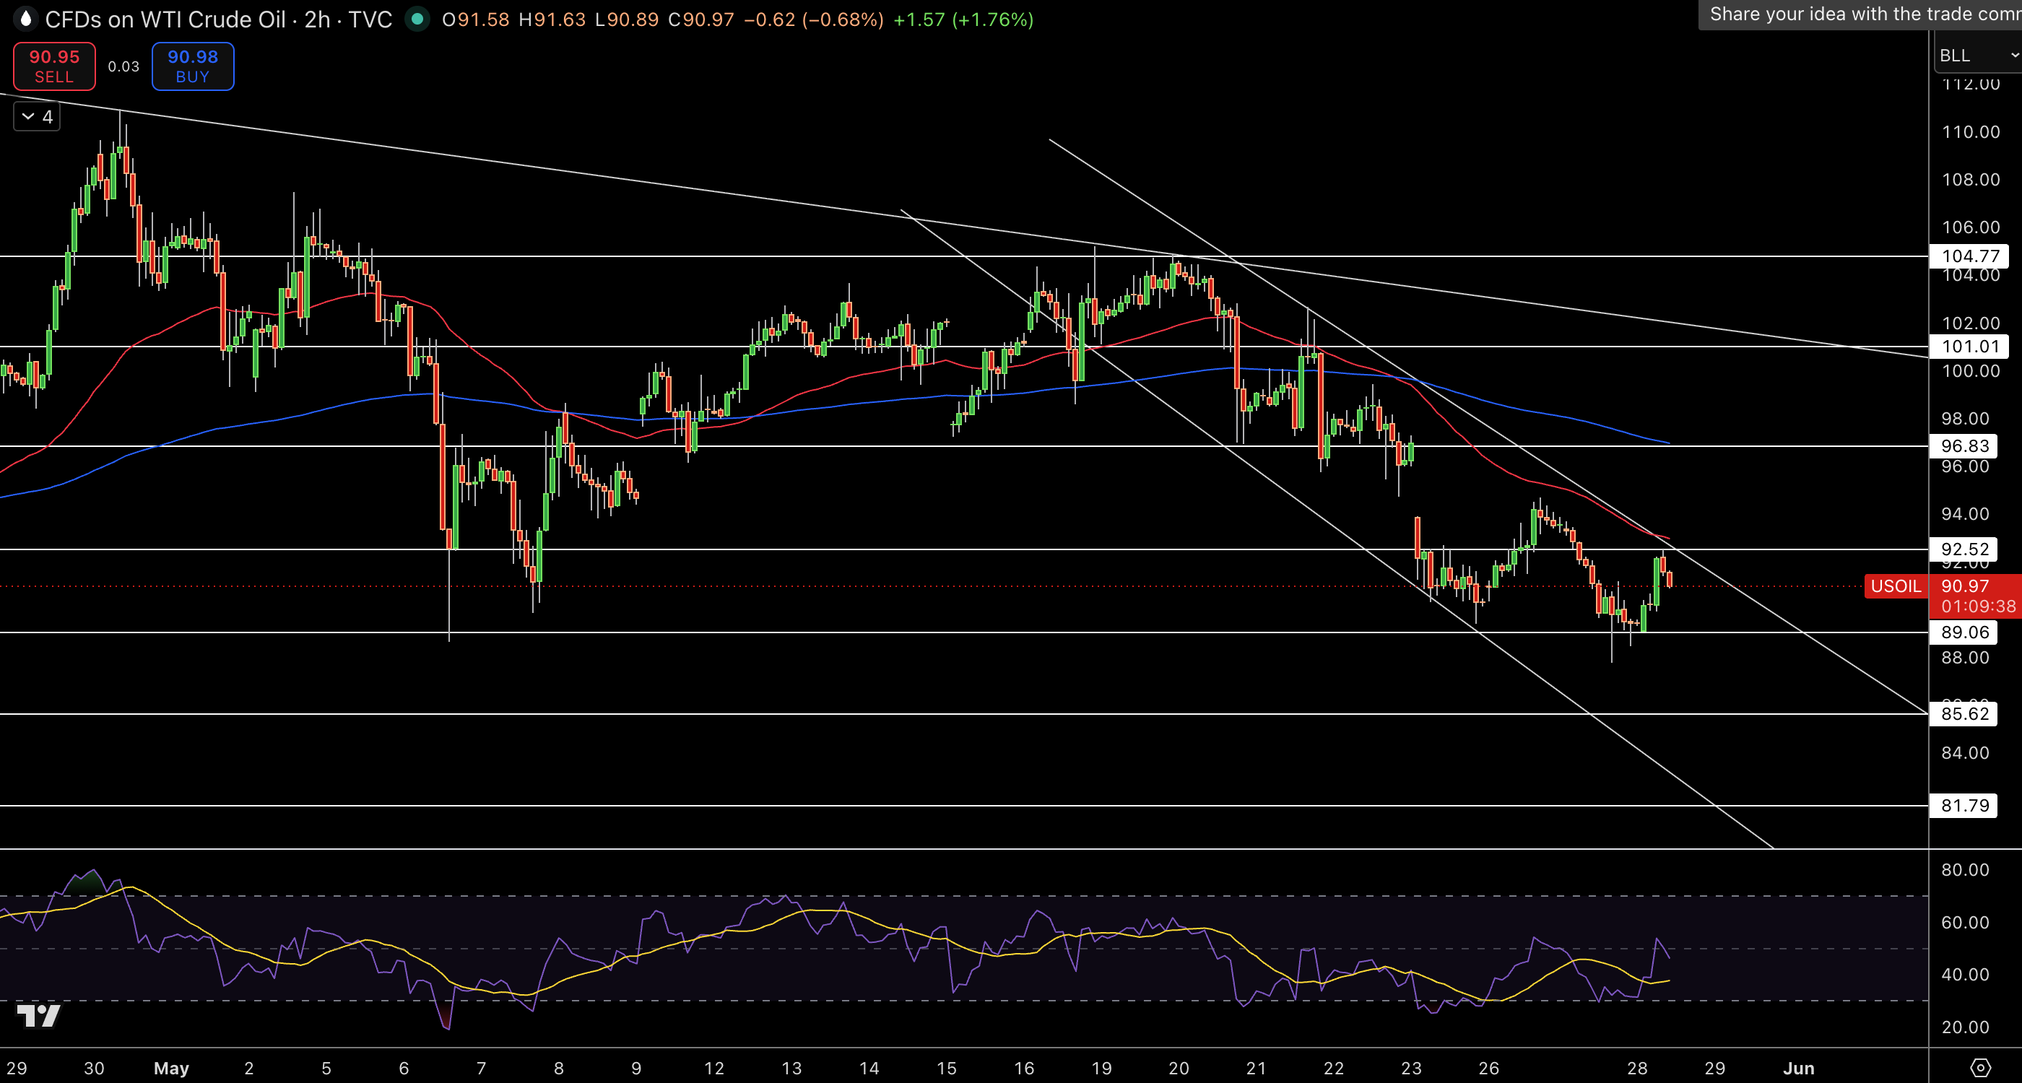Click the 01:09:38 bar countdown timer
Image resolution: width=2022 pixels, height=1083 pixels.
(1977, 606)
